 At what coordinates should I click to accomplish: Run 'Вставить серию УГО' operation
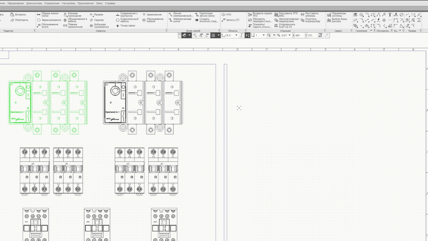(260, 14)
